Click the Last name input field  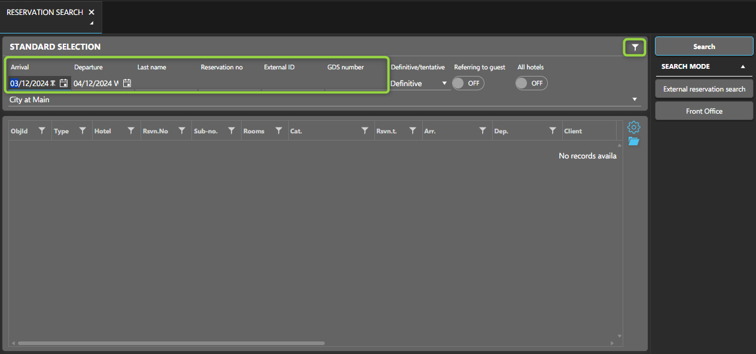(166, 84)
